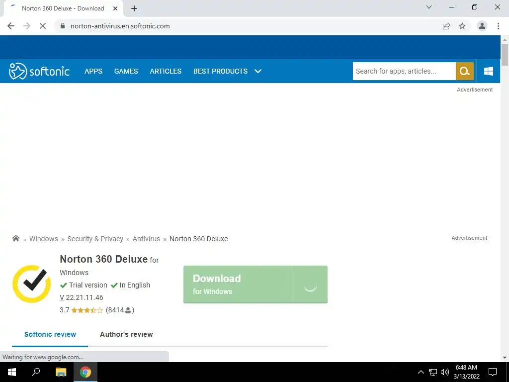Click the In English label
The width and height of the screenshot is (509, 382).
(x=135, y=285)
